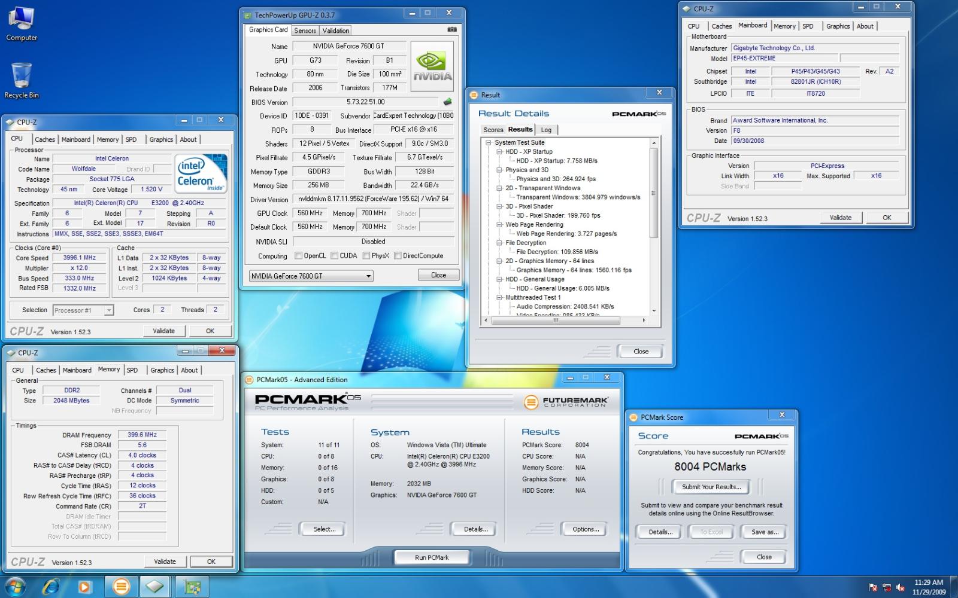The height and width of the screenshot is (598, 958).
Task: Click Run PCMark button
Action: tap(432, 557)
